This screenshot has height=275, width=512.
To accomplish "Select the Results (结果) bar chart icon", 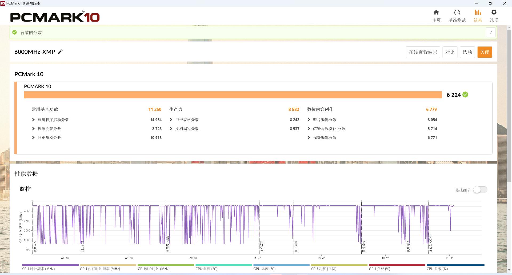I will pyautogui.click(x=477, y=12).
